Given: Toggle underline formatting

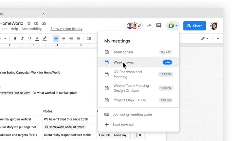Looking at the screenshot, I should [29, 38].
